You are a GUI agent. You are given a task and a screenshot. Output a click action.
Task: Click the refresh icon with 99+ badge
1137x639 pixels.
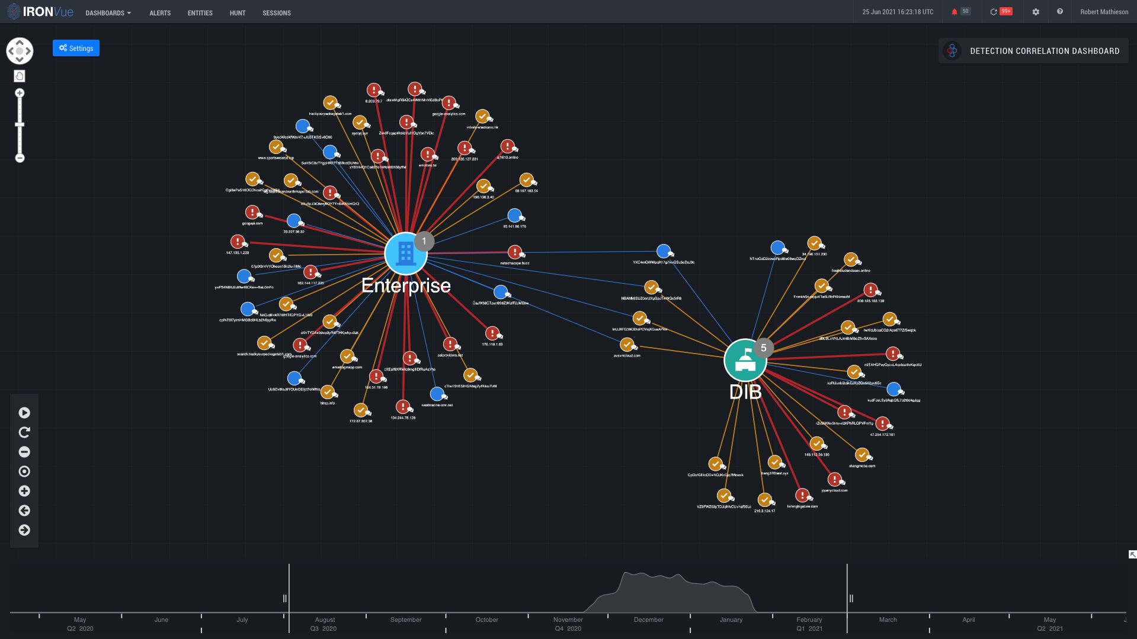pyautogui.click(x=994, y=12)
